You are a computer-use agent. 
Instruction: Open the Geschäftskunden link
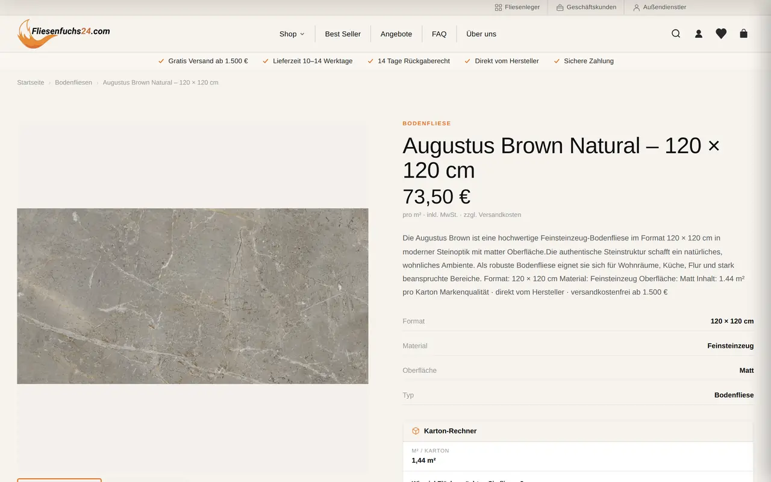586,7
